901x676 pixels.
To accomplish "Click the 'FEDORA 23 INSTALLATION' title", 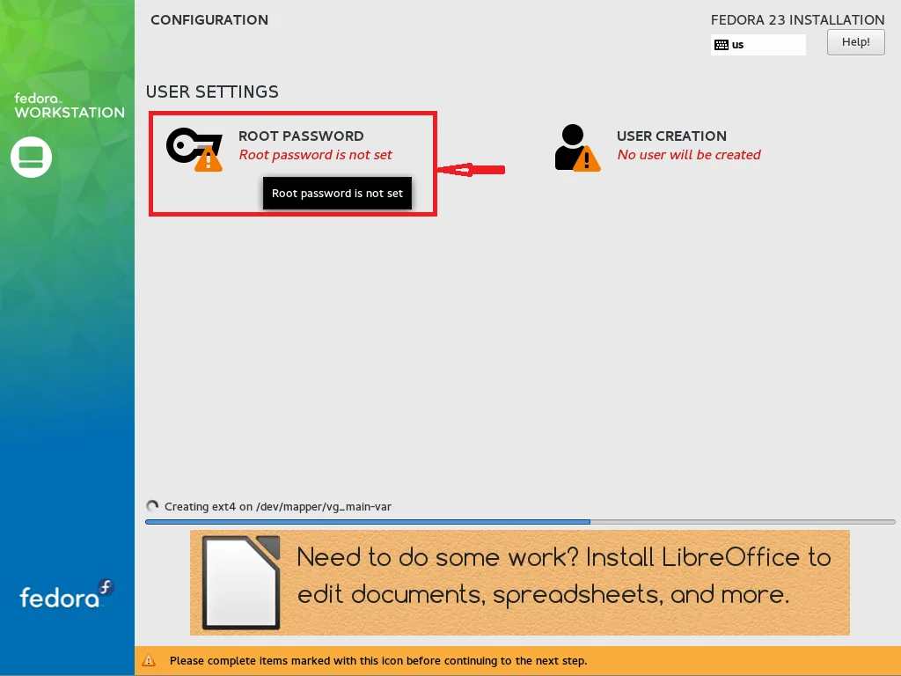I will 797,19.
